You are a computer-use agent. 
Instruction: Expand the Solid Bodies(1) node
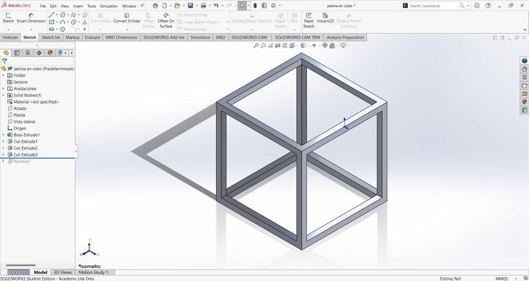coord(3,95)
